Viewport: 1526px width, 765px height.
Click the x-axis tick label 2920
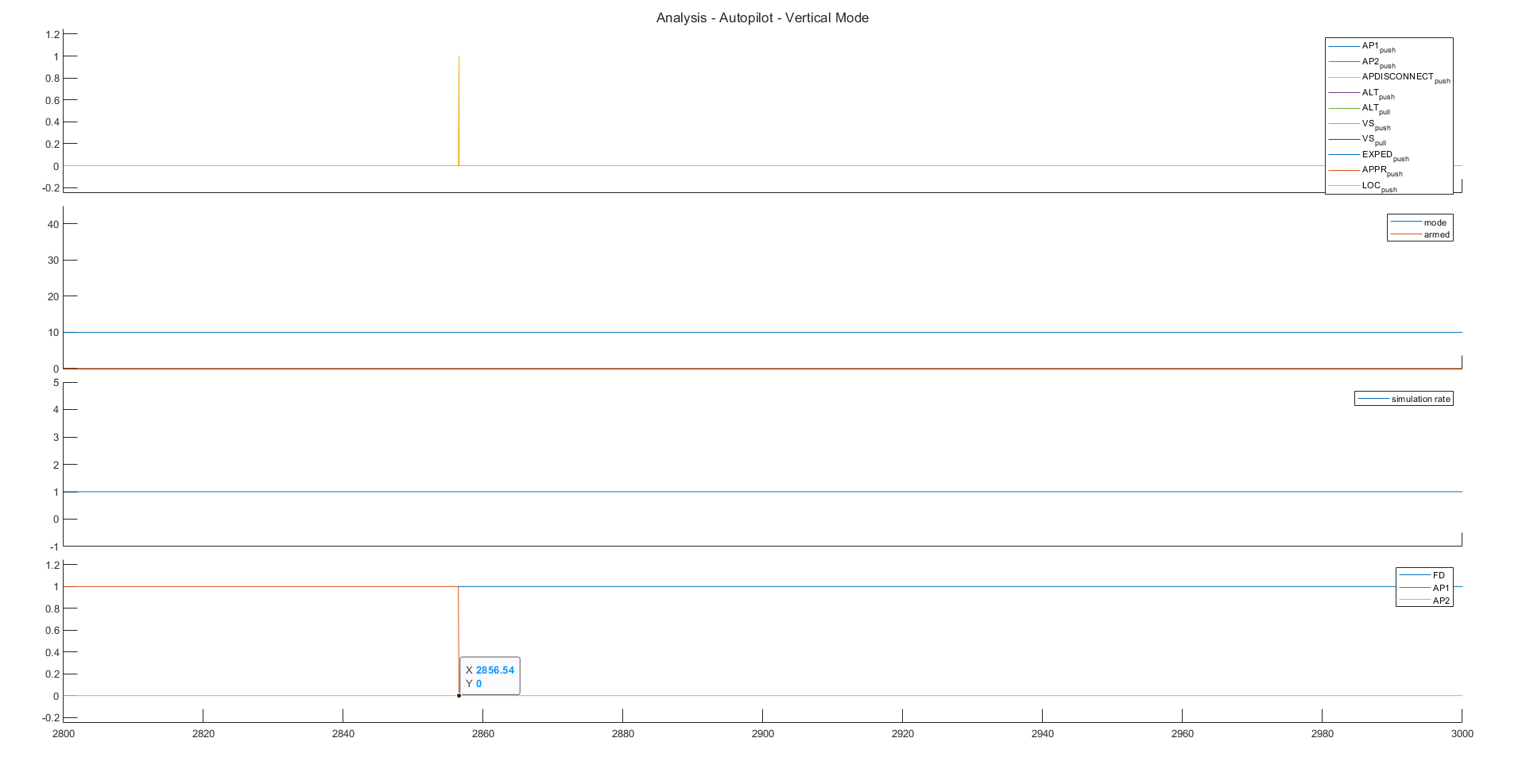click(x=903, y=733)
